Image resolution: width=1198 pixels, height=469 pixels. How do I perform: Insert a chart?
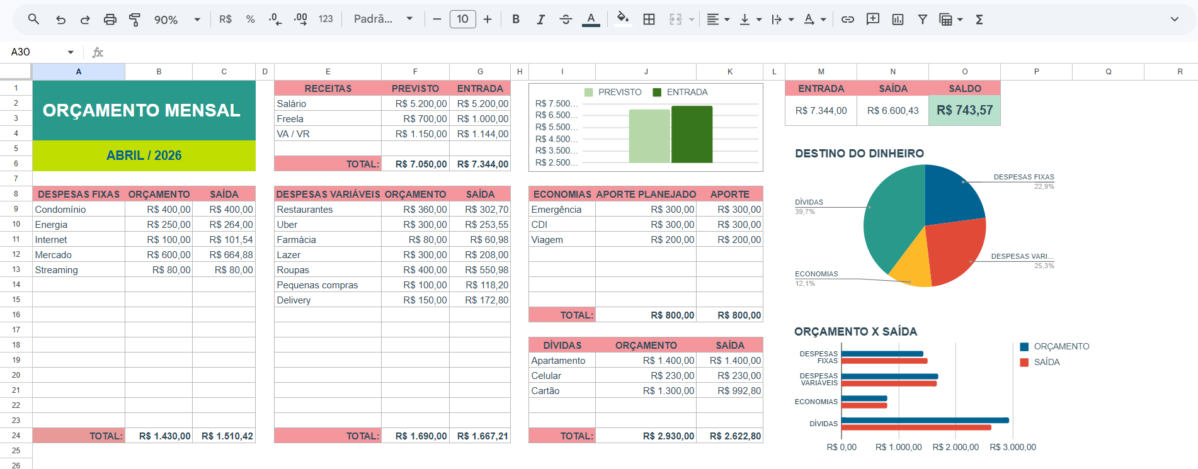pyautogui.click(x=898, y=20)
